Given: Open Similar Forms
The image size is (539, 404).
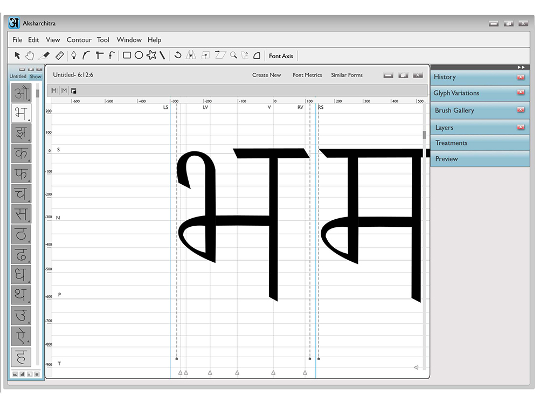Looking at the screenshot, I should pos(347,75).
